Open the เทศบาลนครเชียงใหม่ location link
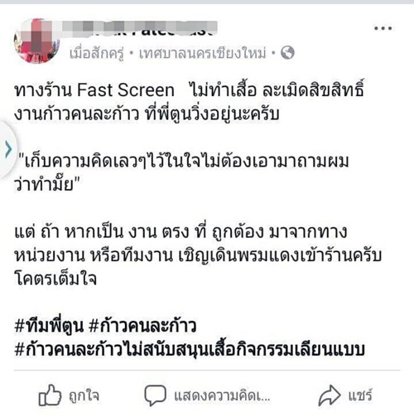The image size is (414, 417). pyautogui.click(x=202, y=53)
